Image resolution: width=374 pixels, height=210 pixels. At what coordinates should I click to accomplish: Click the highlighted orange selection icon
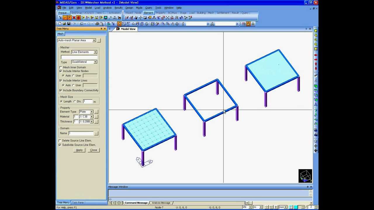[x=119, y=24]
